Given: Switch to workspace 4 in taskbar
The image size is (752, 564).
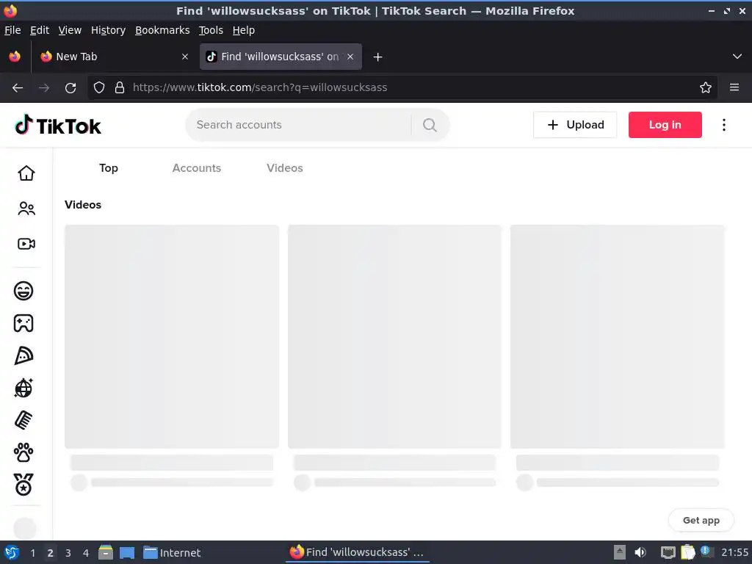Looking at the screenshot, I should point(86,553).
